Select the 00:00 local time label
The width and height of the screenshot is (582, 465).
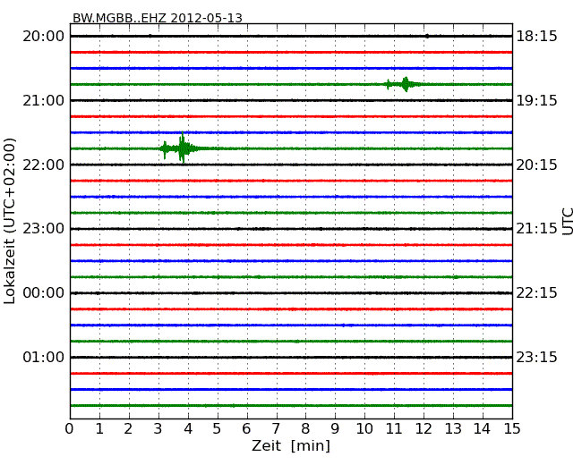click(x=44, y=293)
